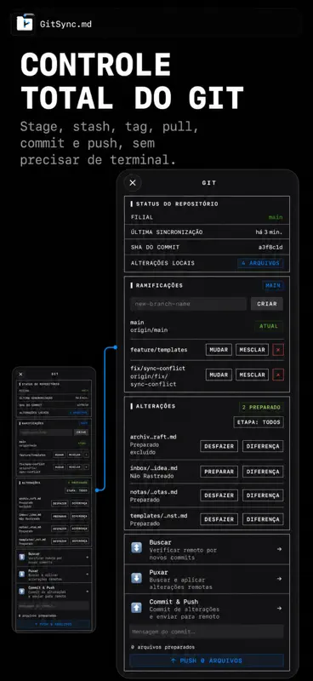
Task: Close the large GIT panel
Action: coord(133,183)
